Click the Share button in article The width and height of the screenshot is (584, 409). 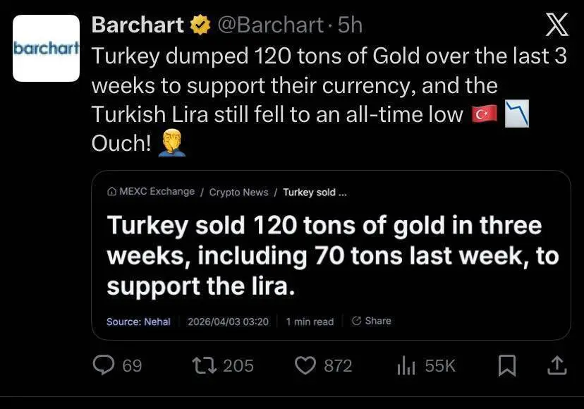371,321
